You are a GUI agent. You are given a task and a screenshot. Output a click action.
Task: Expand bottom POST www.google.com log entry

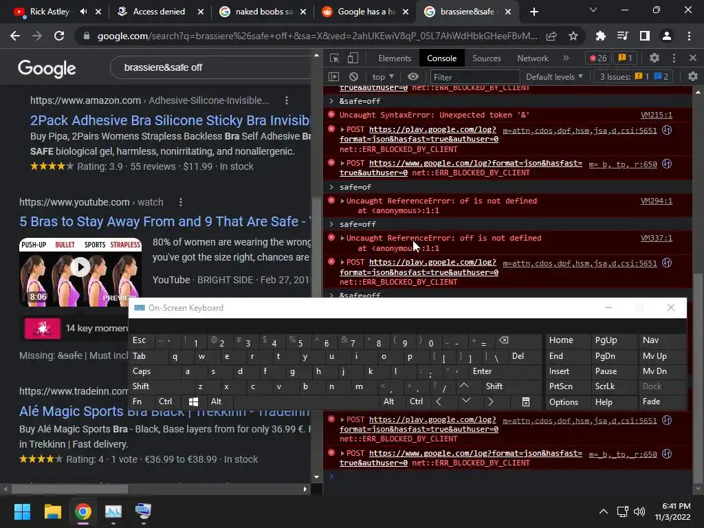342,453
